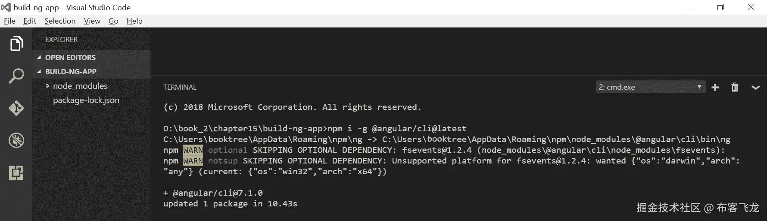Open the Extensions view icon
The height and width of the screenshot is (221, 767).
(16, 173)
